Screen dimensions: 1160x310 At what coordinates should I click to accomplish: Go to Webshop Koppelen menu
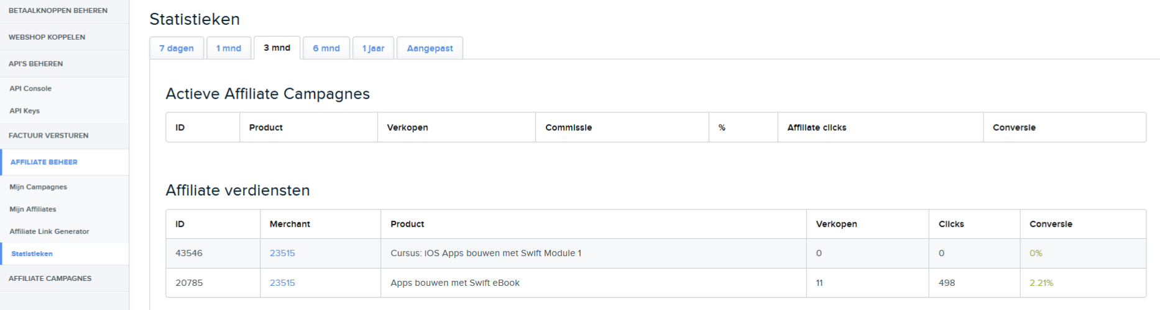[x=65, y=37]
